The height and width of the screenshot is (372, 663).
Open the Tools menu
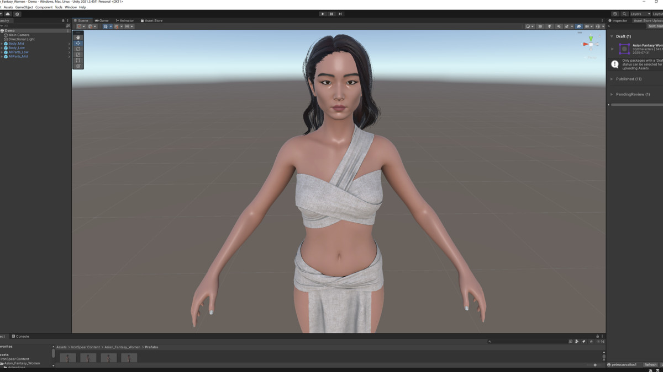59,7
